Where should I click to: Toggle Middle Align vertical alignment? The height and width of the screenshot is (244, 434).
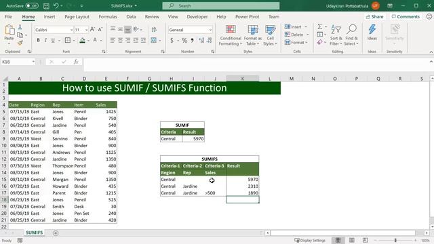[121, 30]
